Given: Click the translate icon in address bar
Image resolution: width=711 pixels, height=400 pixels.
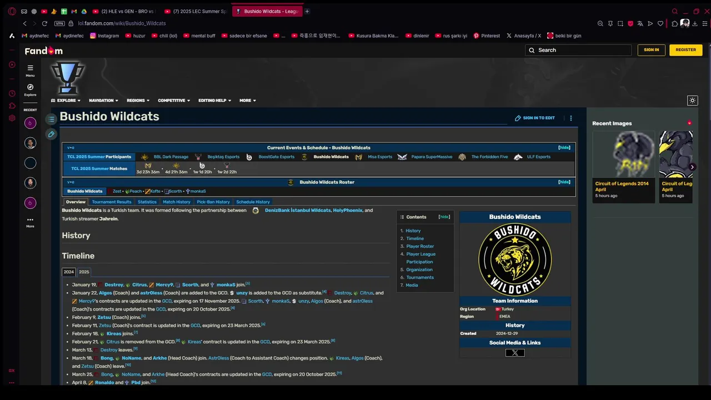Looking at the screenshot, I should coord(640,23).
